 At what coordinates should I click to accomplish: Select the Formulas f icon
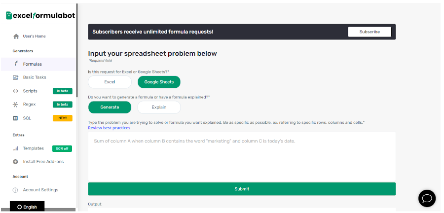click(x=16, y=64)
